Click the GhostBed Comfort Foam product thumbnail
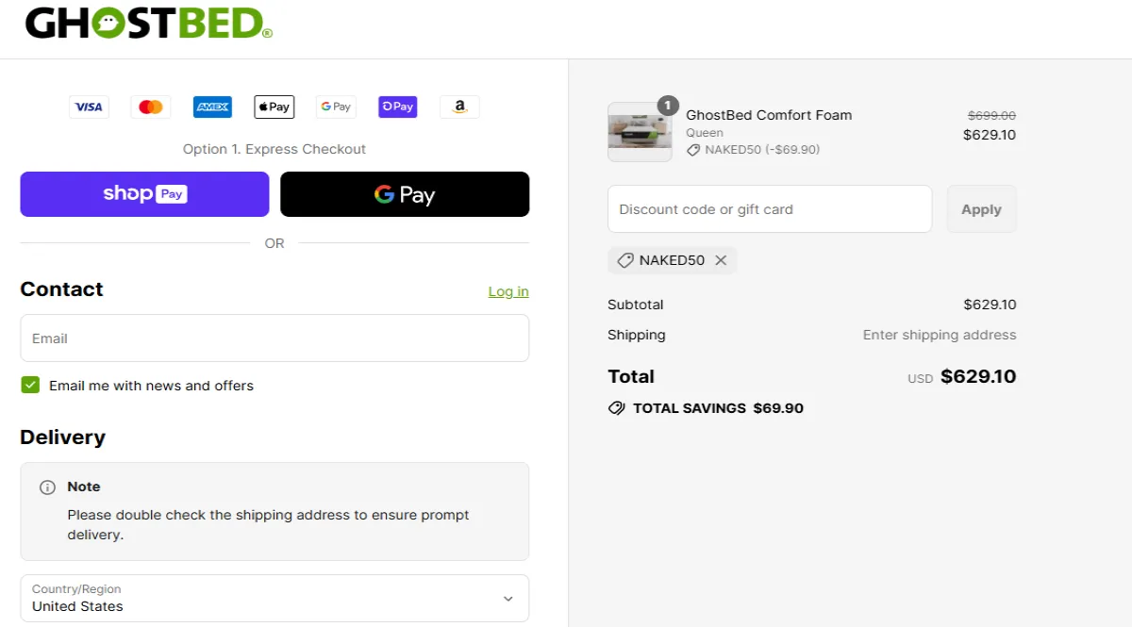This screenshot has height=627, width=1132. pos(640,132)
